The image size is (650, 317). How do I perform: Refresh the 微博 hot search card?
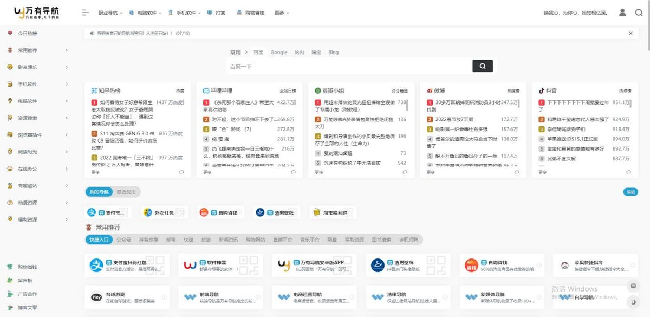pos(517,172)
